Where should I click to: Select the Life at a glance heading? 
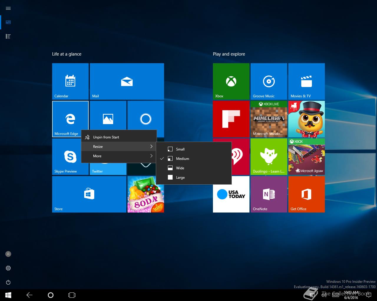tap(67, 54)
